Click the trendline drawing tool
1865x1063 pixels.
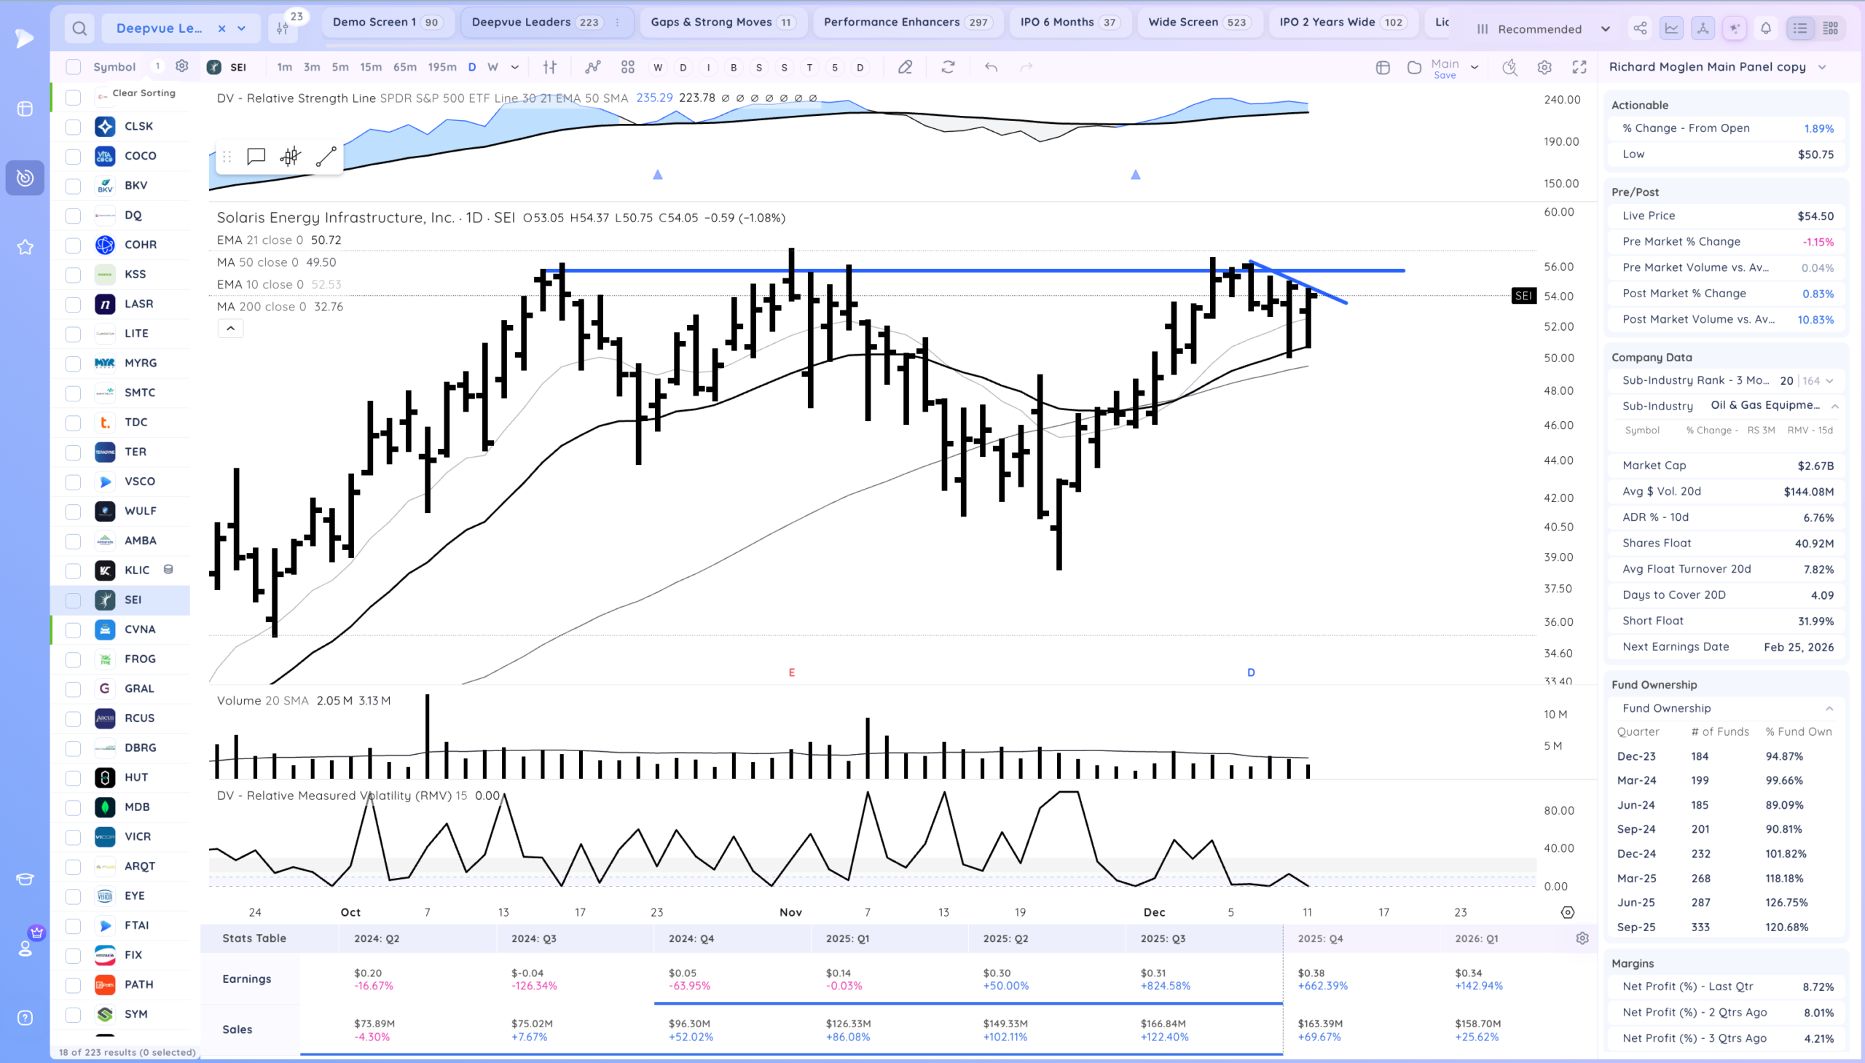coord(326,156)
